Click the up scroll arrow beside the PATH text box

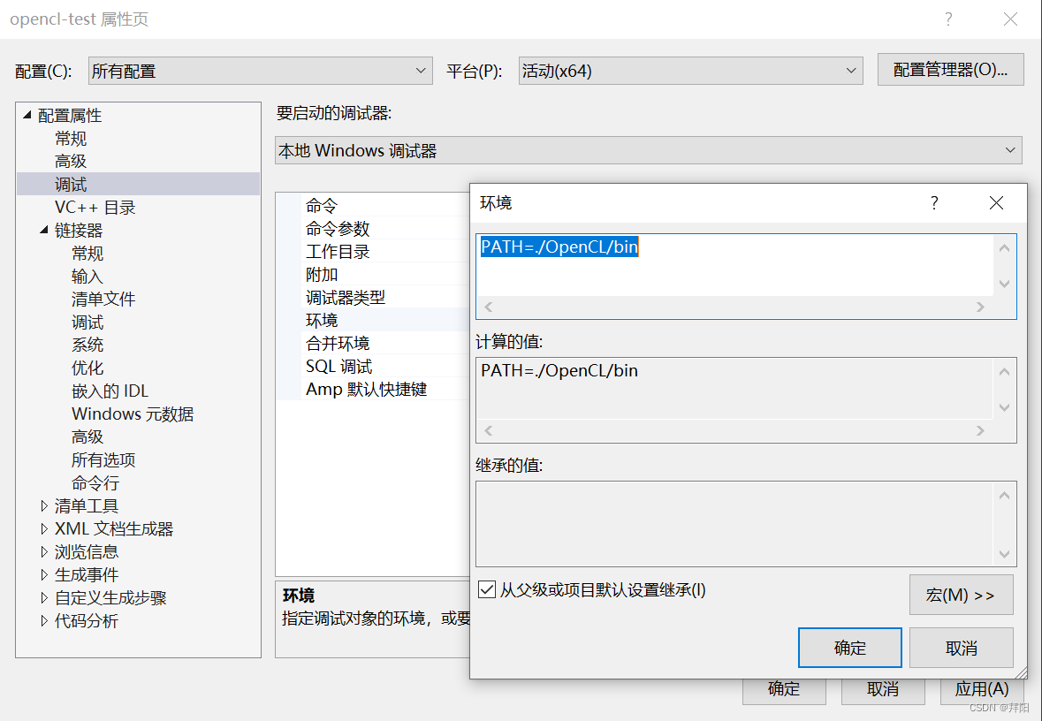tap(1004, 247)
